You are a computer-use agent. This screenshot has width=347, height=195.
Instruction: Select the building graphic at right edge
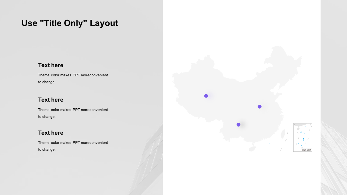coord(334,158)
